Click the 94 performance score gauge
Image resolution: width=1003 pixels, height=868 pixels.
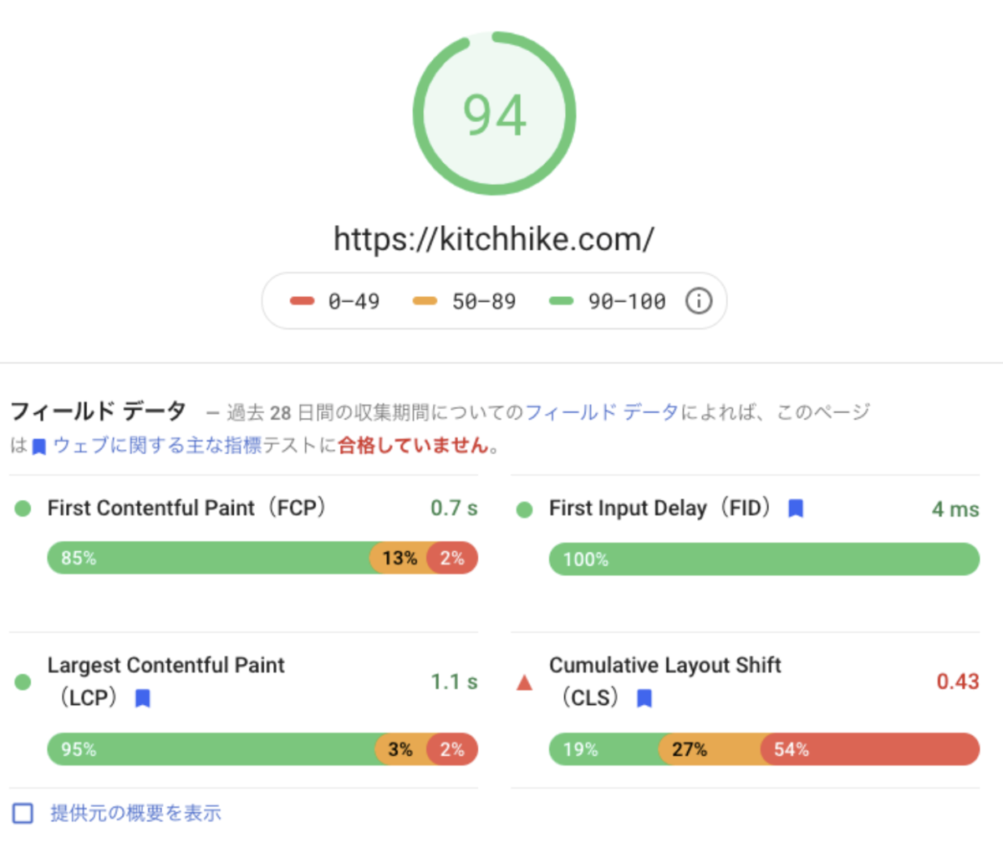click(495, 113)
